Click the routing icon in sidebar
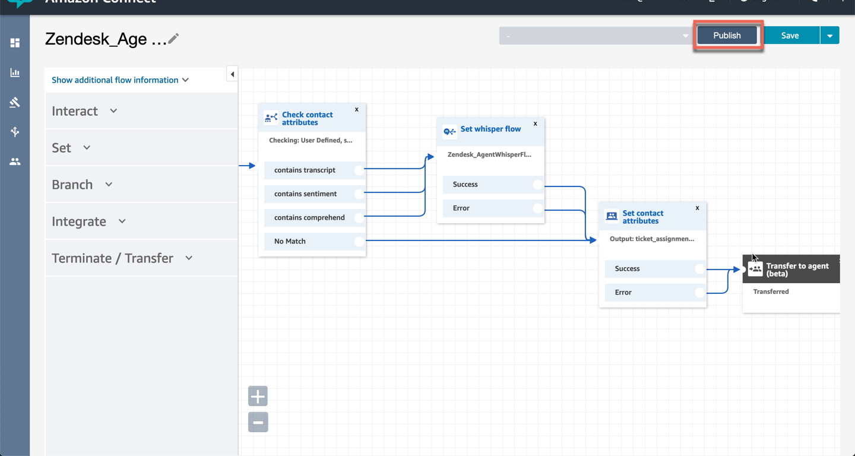This screenshot has width=855, height=456. (15, 132)
